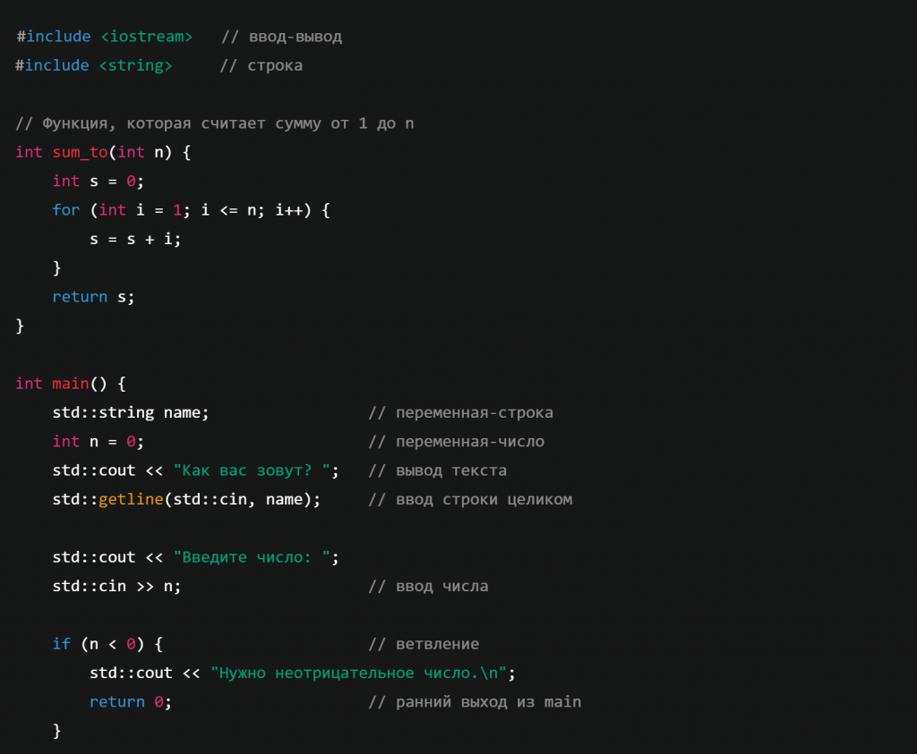
Task: Place cursor on the "for" keyword
Action: click(x=65, y=209)
